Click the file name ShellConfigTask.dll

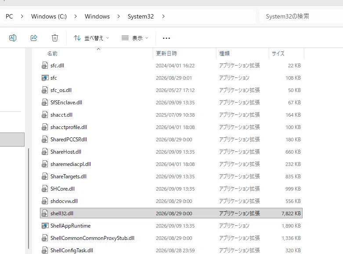click(x=72, y=250)
